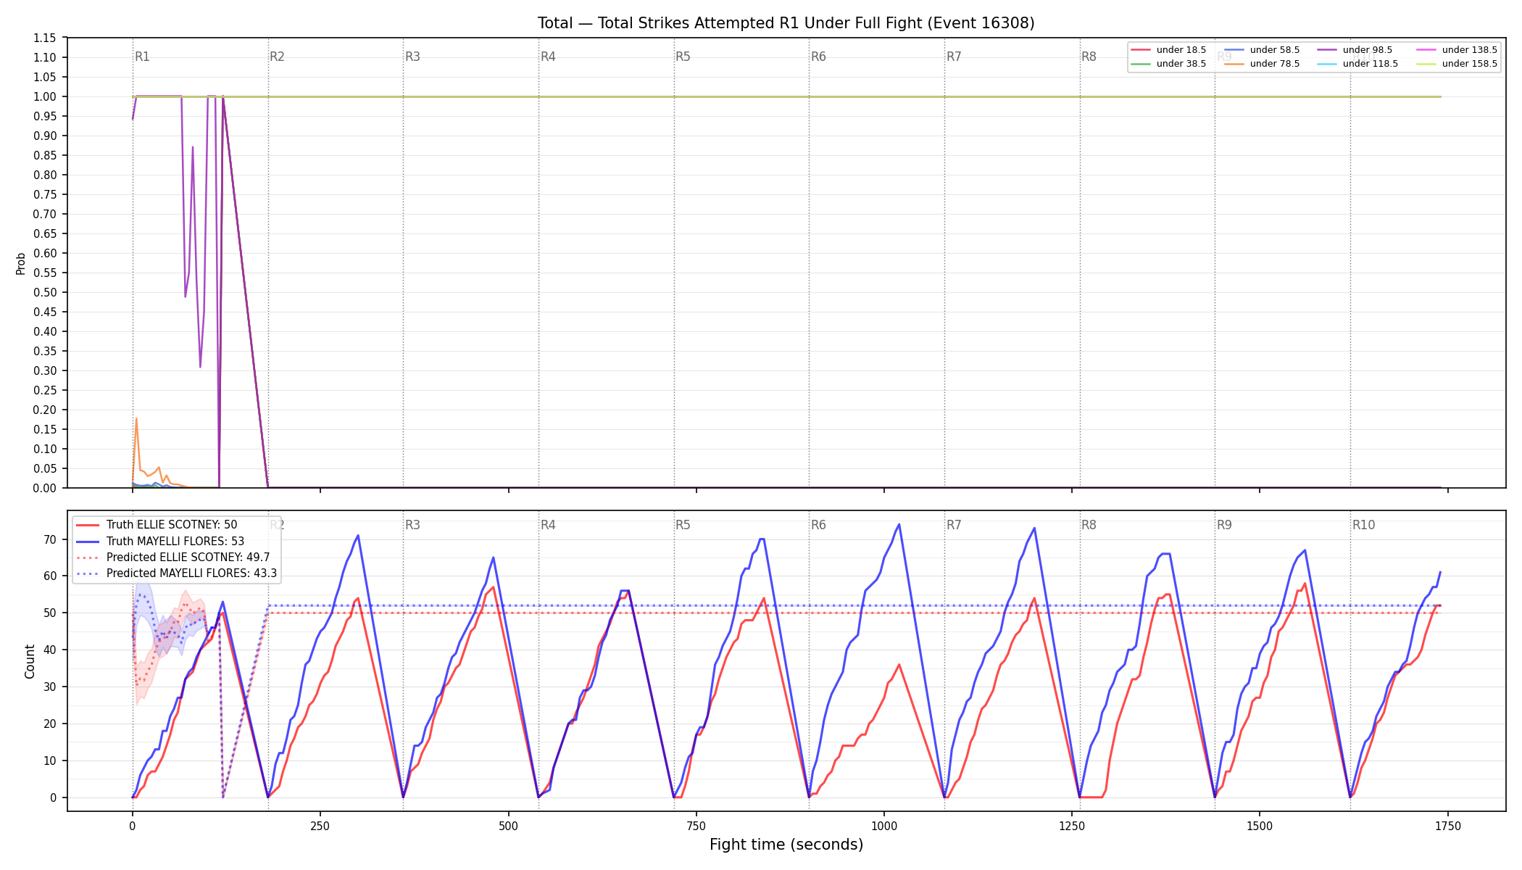Click the 500 tick on the time axis
The height and width of the screenshot is (870, 1522).
pos(508,826)
